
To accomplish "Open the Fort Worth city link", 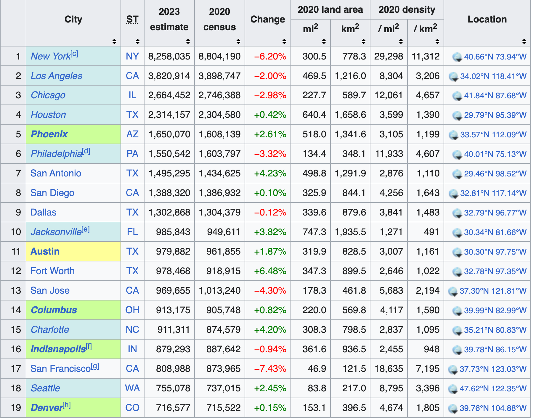I will pyautogui.click(x=52, y=271).
